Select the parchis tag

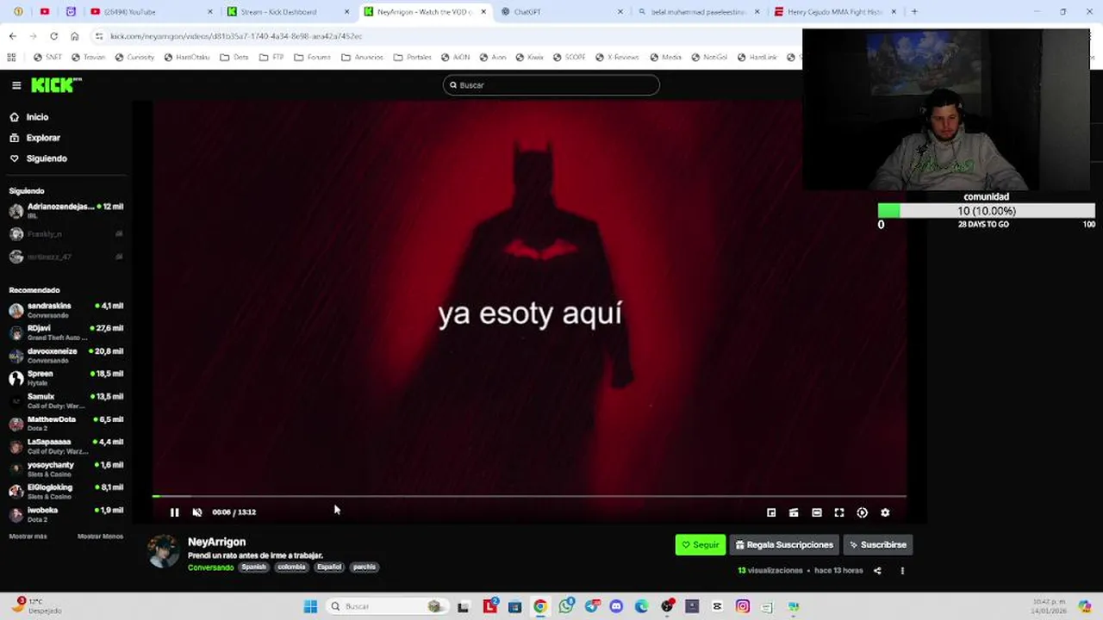pos(365,567)
